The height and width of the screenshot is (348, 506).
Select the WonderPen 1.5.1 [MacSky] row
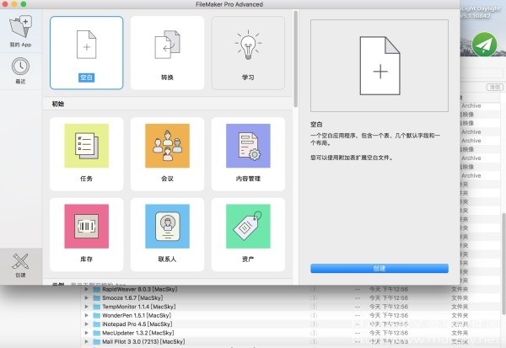290,315
